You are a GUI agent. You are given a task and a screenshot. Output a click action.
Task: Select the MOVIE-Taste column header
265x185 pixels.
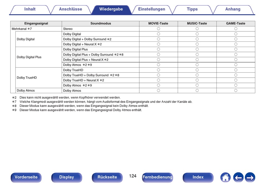[x=158, y=24]
